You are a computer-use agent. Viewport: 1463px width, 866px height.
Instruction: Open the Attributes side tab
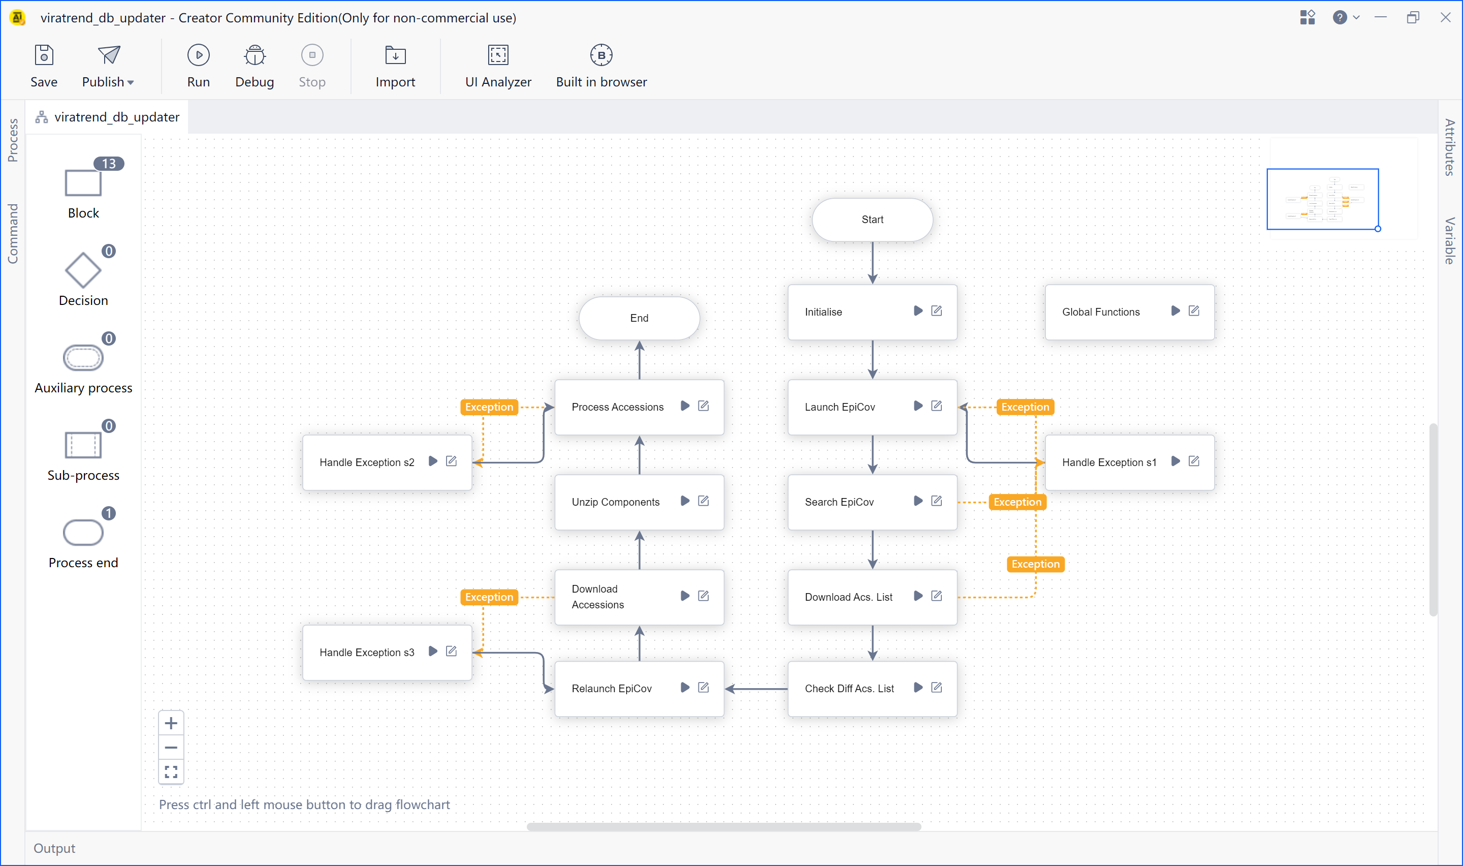1450,147
